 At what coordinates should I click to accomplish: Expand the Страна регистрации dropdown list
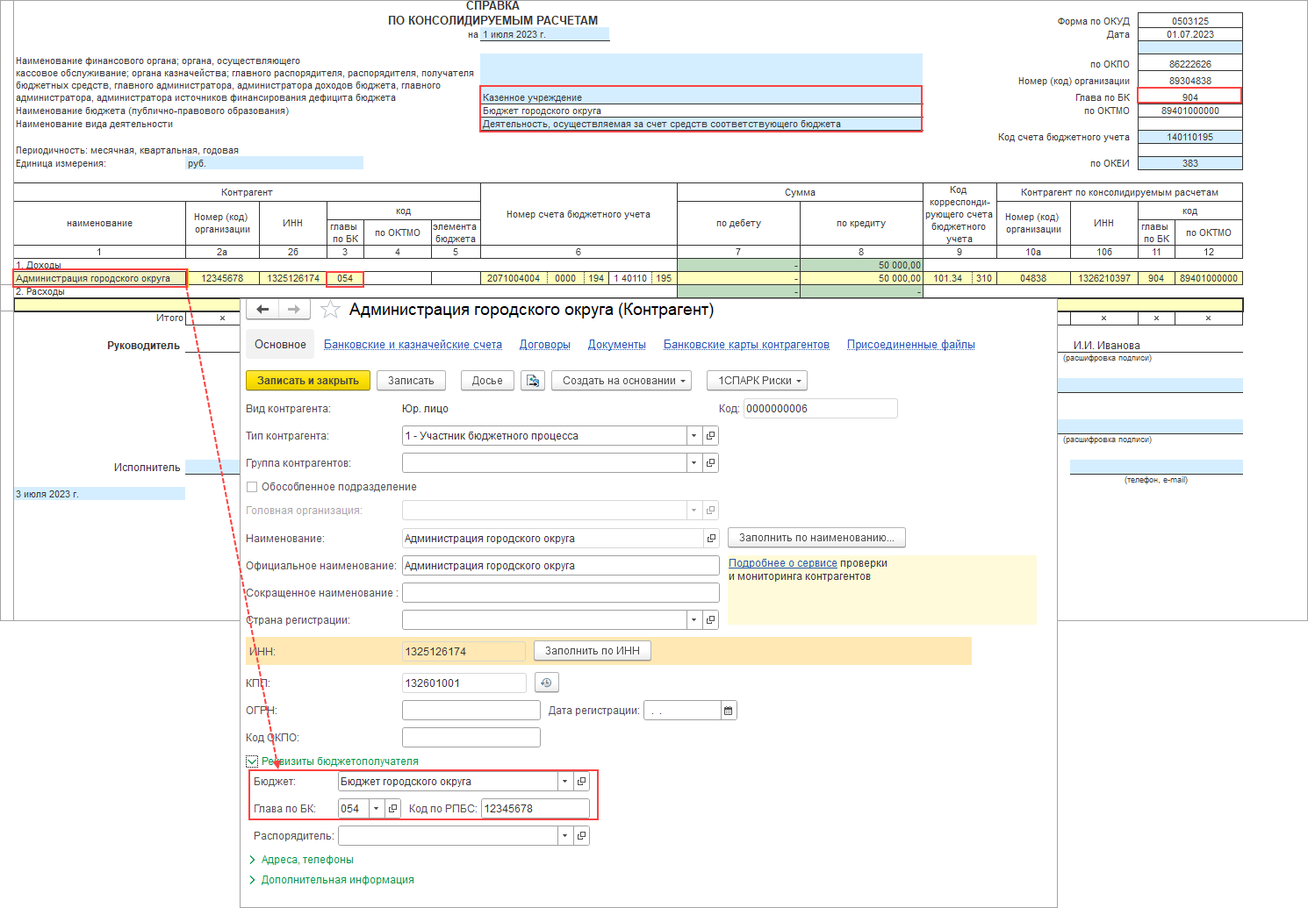click(694, 620)
